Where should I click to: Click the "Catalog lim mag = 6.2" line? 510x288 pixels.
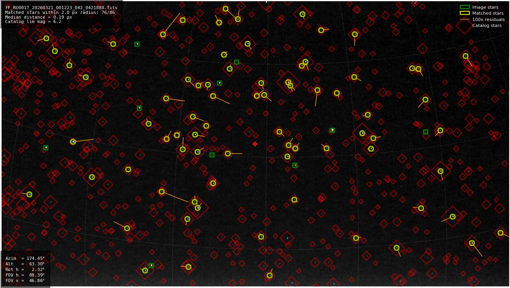pos(33,22)
